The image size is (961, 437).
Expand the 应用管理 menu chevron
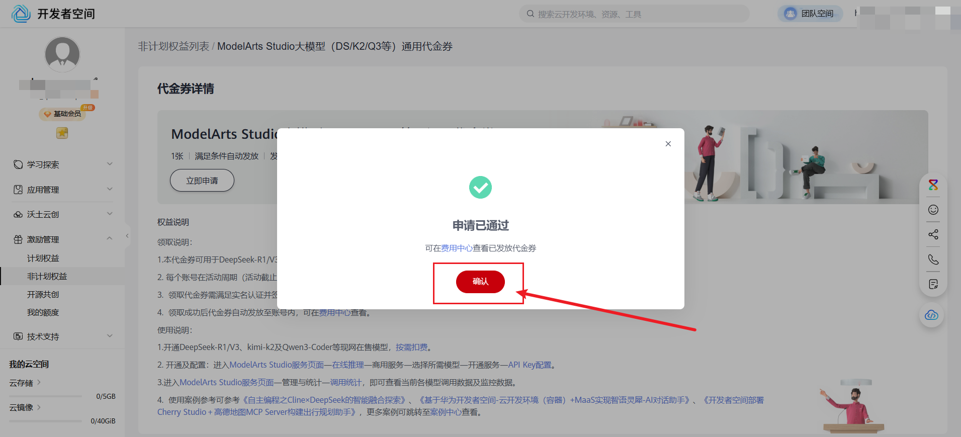[110, 190]
